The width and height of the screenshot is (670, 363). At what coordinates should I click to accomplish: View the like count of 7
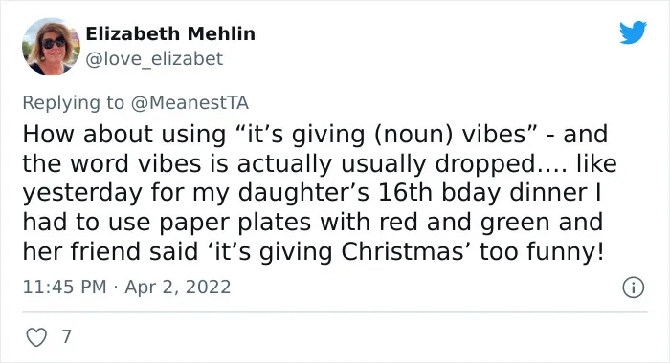coord(66,336)
